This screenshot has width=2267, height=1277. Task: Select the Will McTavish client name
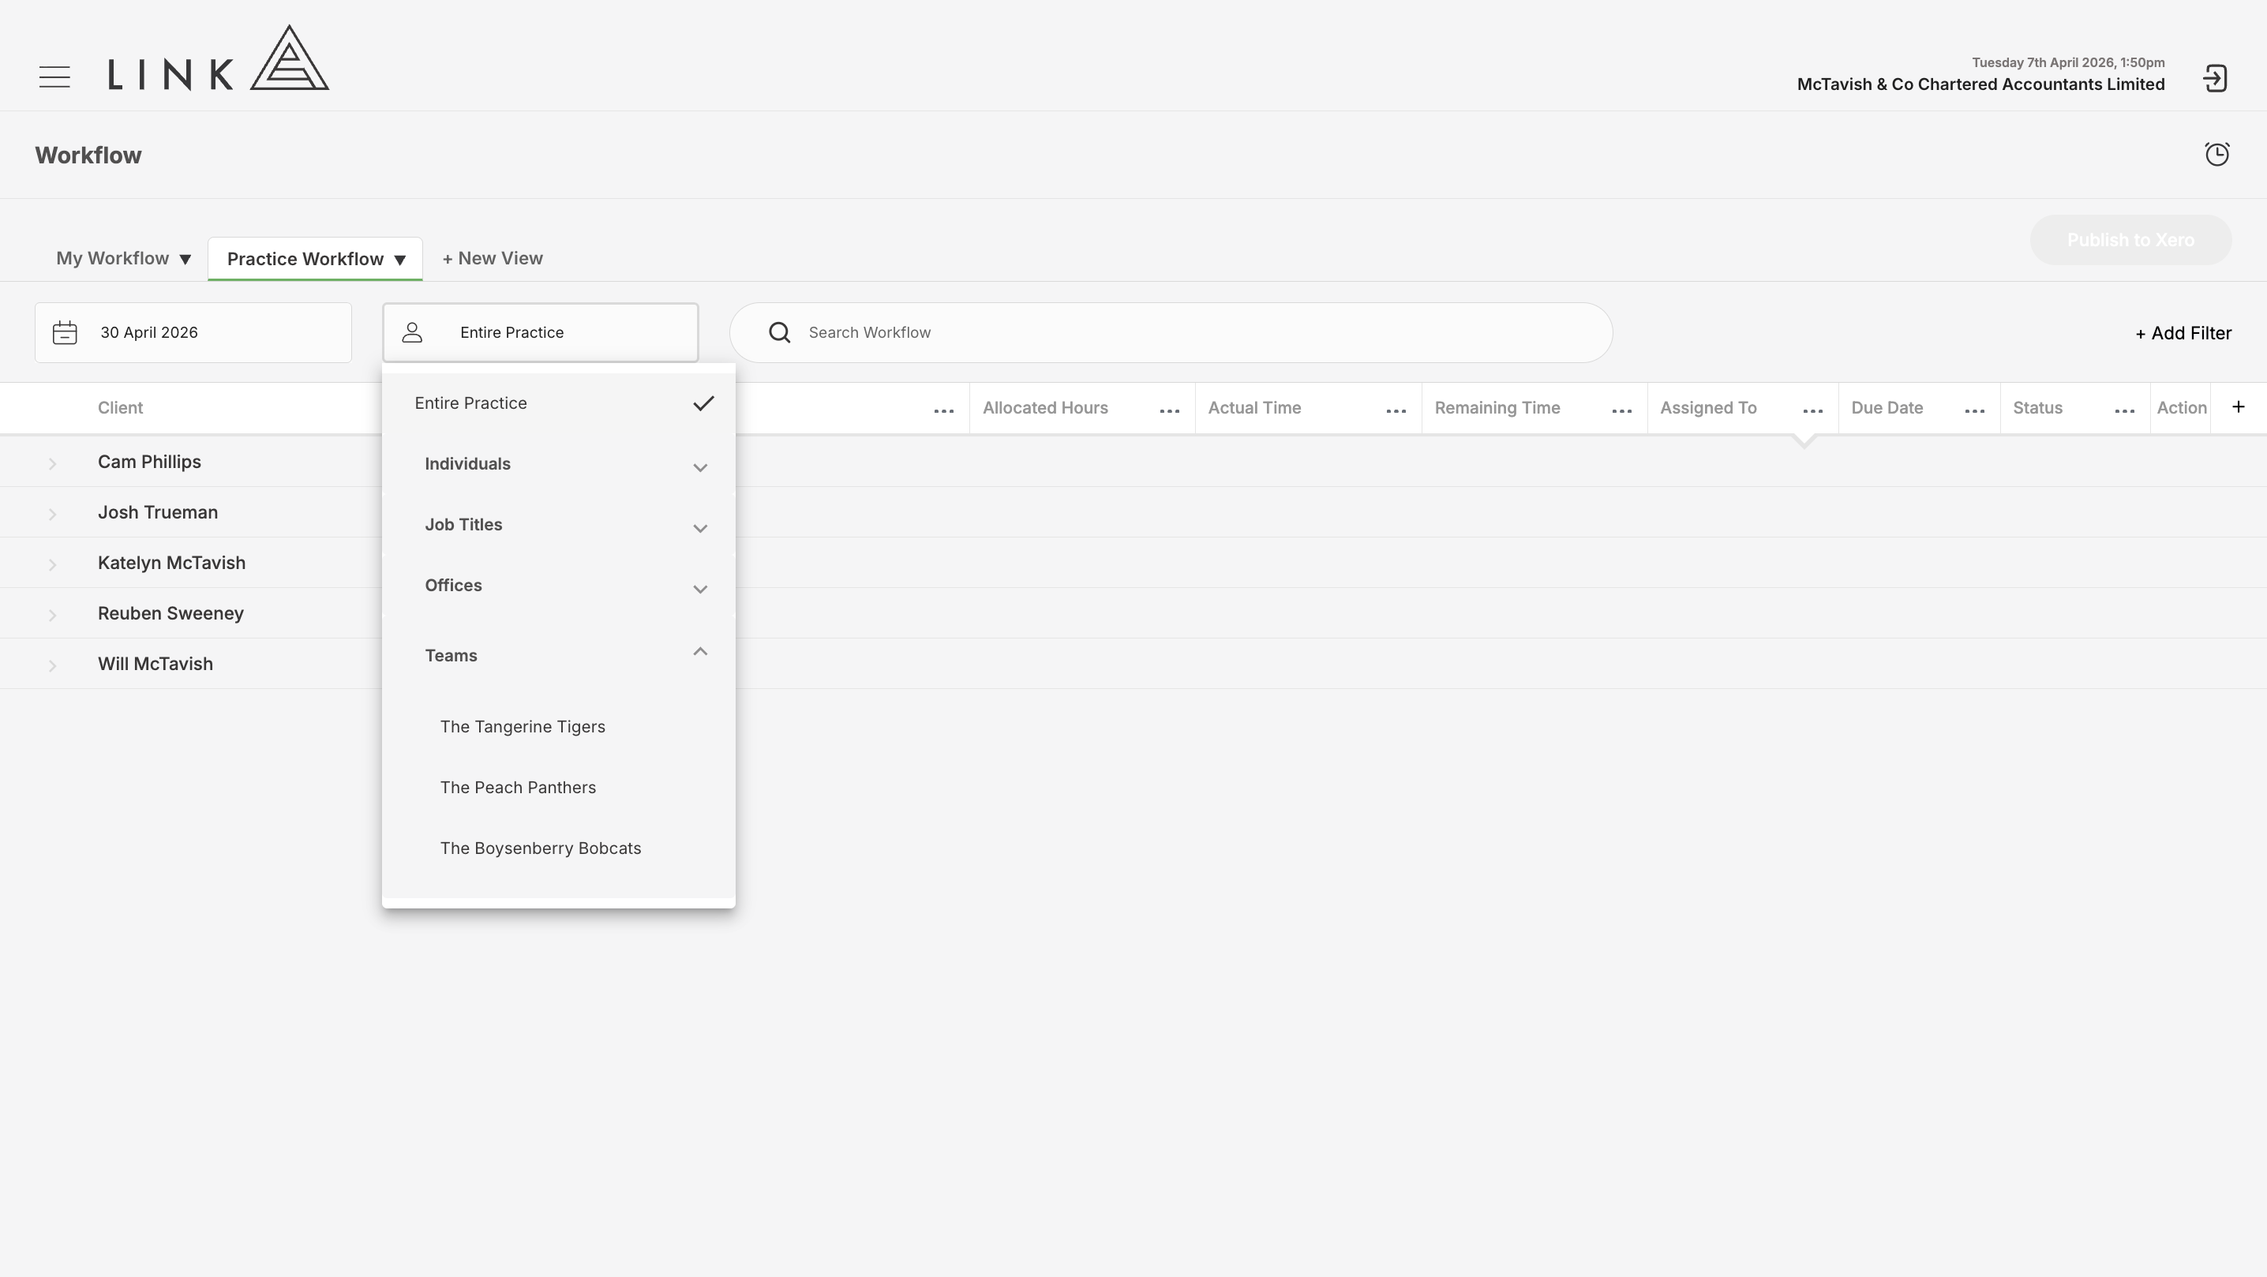155,664
